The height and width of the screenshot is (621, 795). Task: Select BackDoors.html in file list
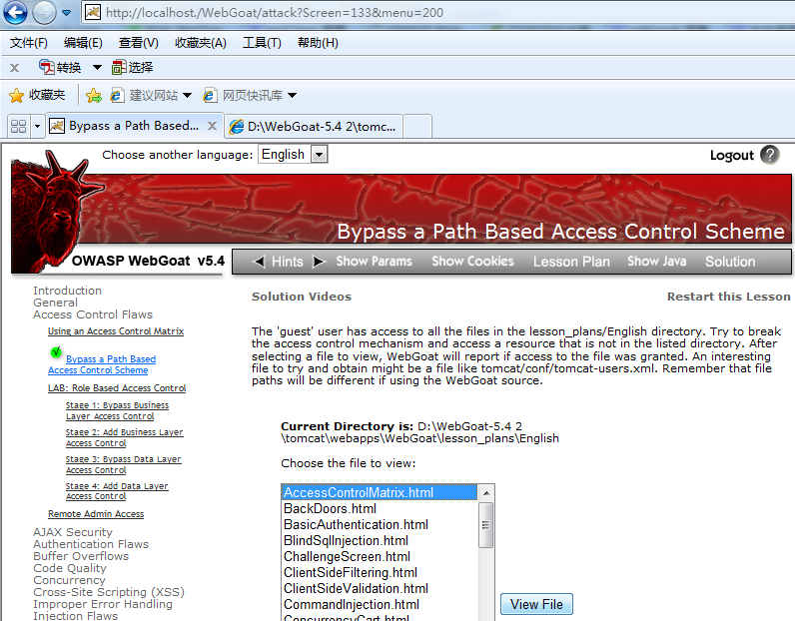[380, 508]
